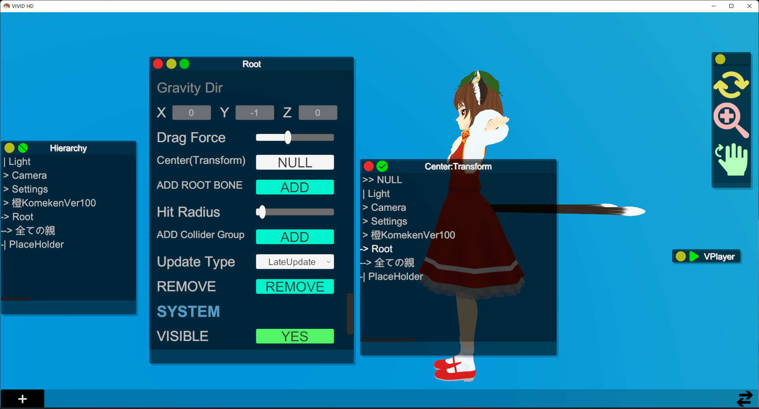The width and height of the screenshot is (759, 409).
Task: Open the Update Type LateUpdate dropdown
Action: tap(295, 262)
